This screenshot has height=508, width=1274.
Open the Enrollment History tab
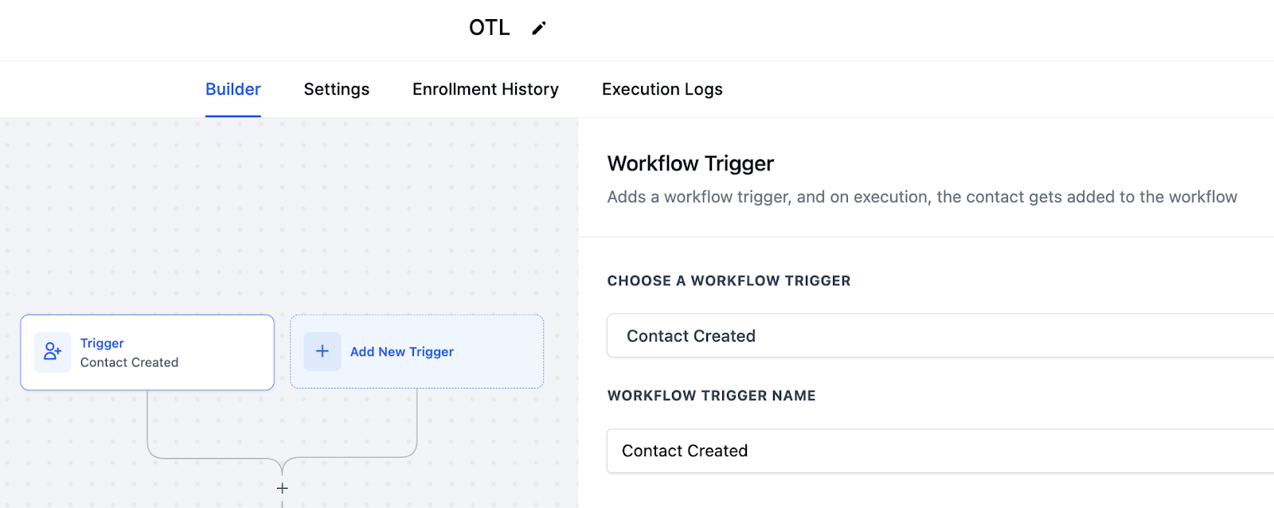tap(486, 89)
